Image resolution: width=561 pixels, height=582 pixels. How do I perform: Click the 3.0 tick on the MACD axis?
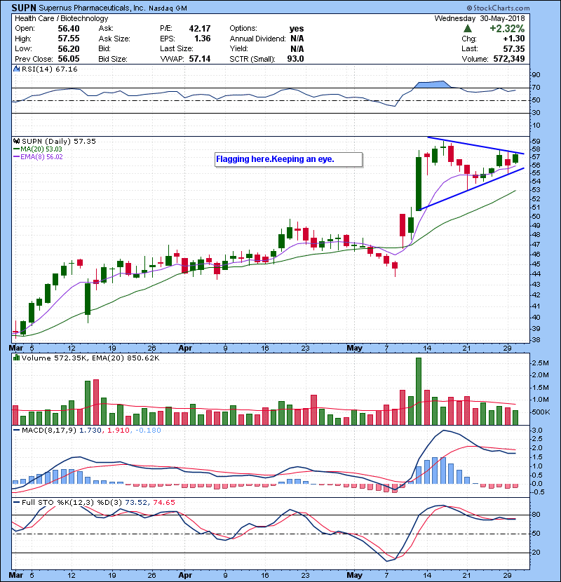538,431
